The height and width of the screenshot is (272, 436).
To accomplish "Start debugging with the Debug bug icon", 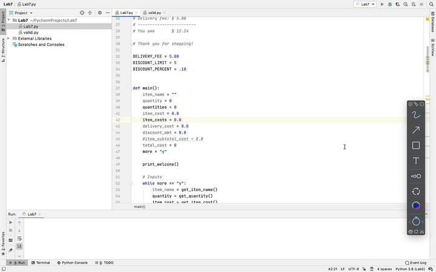I will [x=389, y=4].
